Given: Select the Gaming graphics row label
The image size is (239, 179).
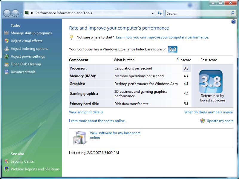Looking at the screenshot, I should (x=84, y=94).
